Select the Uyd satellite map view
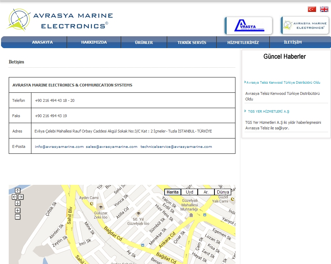Viewport: 331px width, 264px height. (x=189, y=192)
